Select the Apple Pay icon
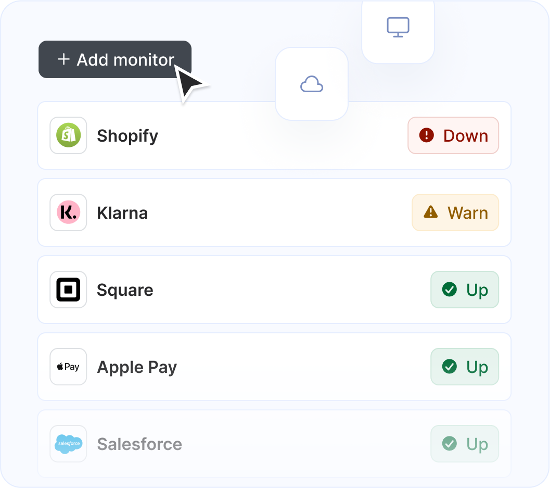 click(68, 367)
